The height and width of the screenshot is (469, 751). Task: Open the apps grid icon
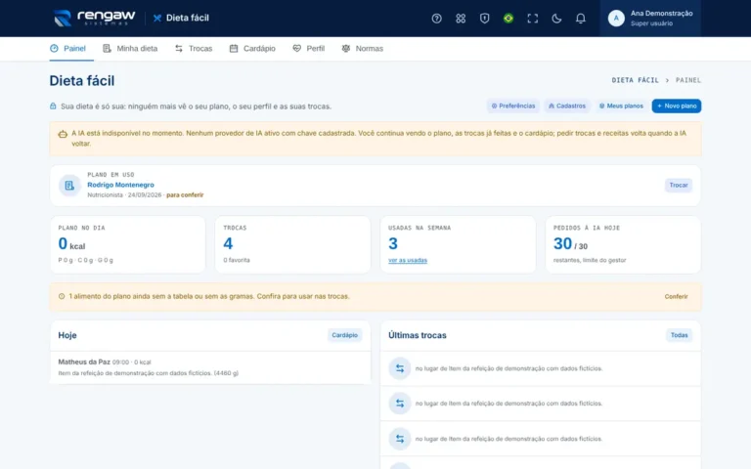click(x=461, y=19)
